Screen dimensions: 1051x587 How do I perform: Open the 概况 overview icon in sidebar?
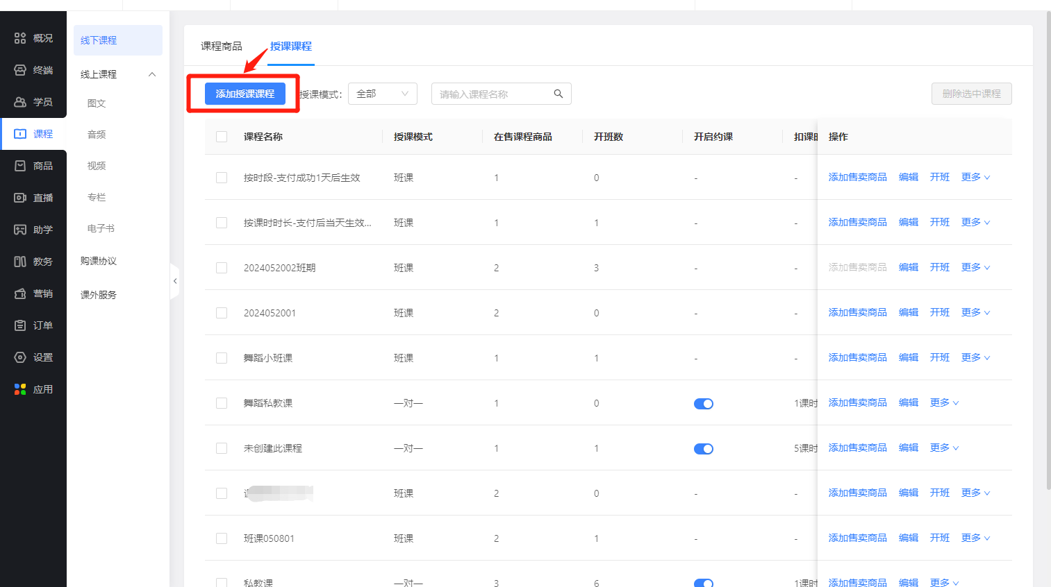point(20,38)
